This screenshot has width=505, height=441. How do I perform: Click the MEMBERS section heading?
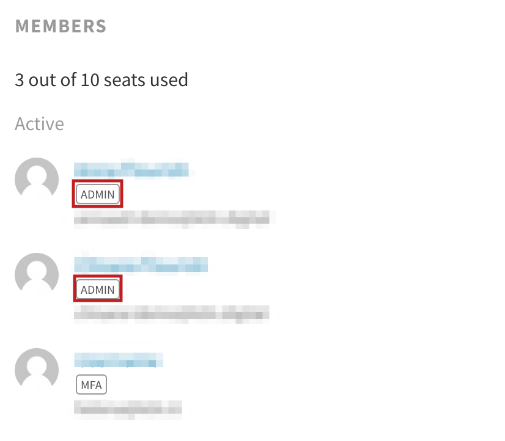pos(61,26)
